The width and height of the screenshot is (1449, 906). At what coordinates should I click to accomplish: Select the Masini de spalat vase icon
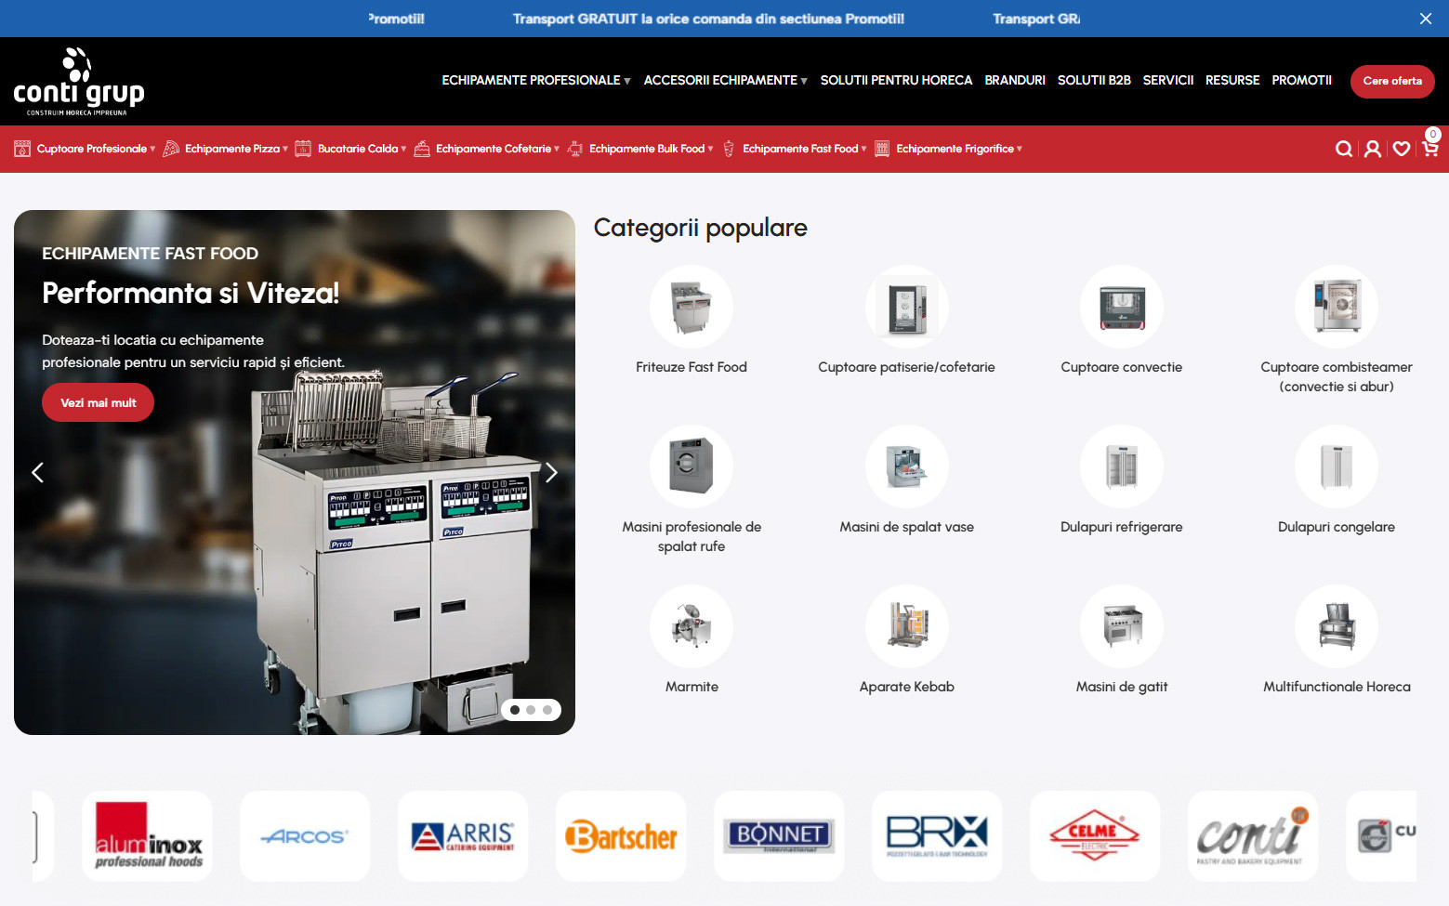tap(906, 466)
